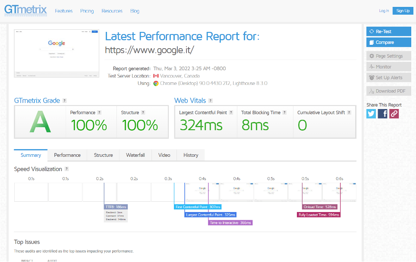Show help for Cumulative Layout Shift
Viewport: 416px width, 262px height.
tap(349, 112)
